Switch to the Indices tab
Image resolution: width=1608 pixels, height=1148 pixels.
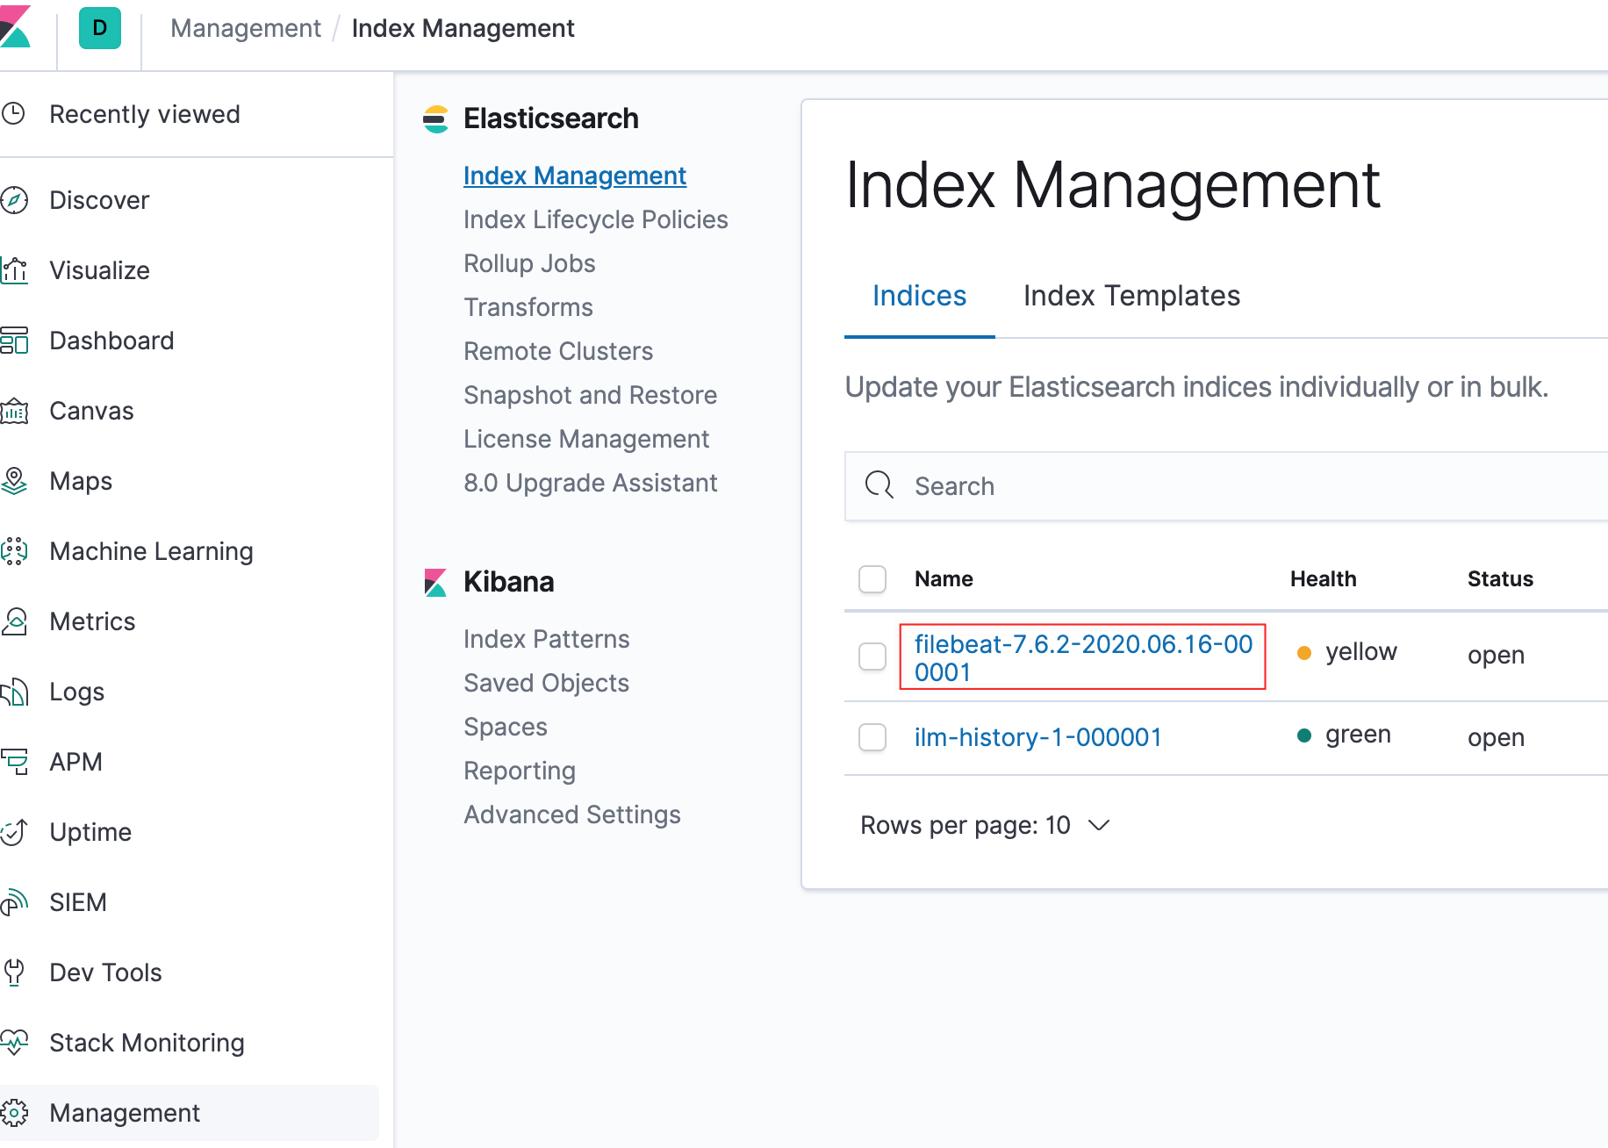point(919,296)
